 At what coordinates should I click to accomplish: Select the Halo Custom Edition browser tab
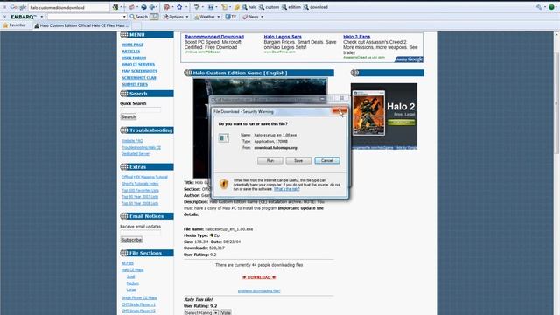(82, 25)
